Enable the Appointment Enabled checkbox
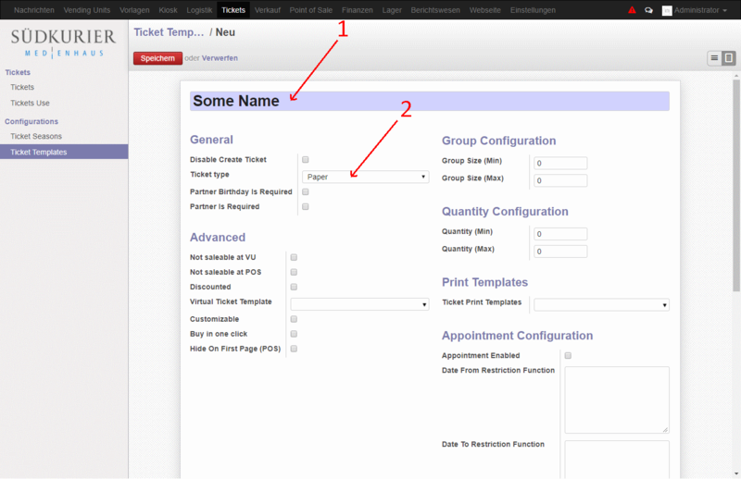This screenshot has width=741, height=479. tap(569, 356)
